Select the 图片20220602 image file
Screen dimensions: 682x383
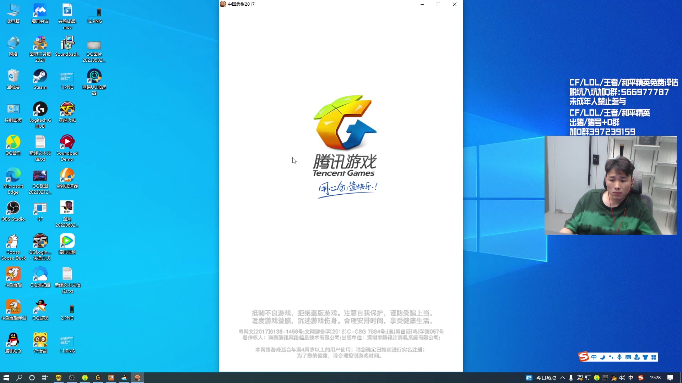click(67, 214)
